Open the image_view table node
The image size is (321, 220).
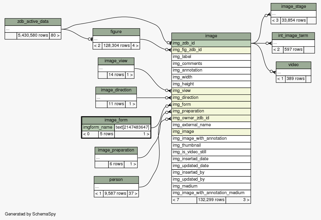click(x=116, y=61)
